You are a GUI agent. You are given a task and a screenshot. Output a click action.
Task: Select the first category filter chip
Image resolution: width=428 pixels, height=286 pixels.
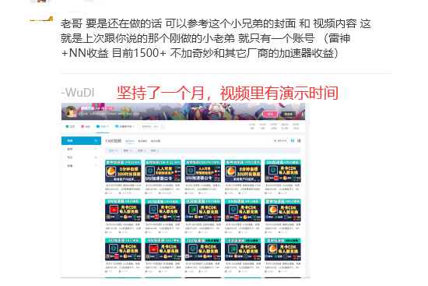[113, 150]
